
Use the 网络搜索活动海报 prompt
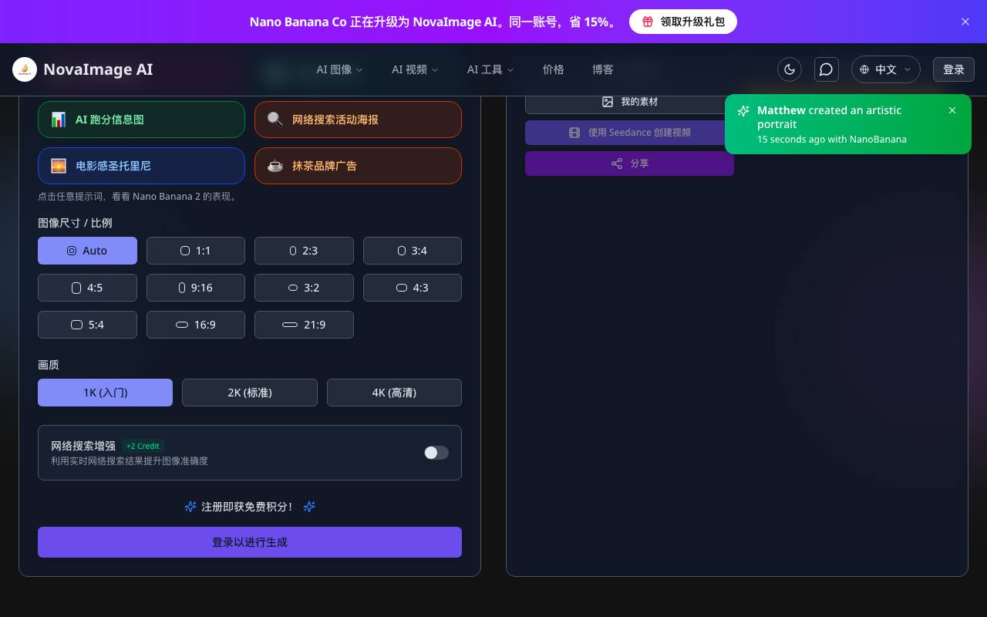coord(358,120)
